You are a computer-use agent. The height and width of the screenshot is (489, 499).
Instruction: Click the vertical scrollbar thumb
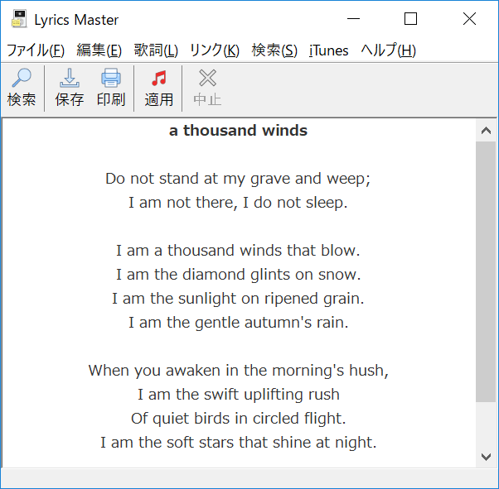click(486, 273)
